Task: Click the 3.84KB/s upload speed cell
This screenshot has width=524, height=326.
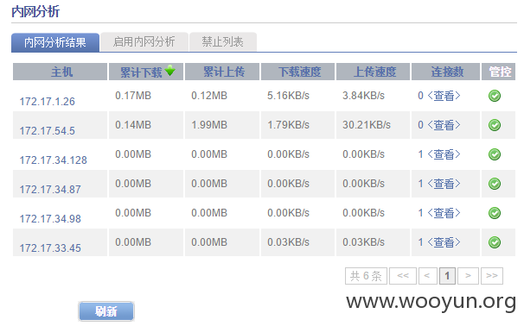Action: 363,96
